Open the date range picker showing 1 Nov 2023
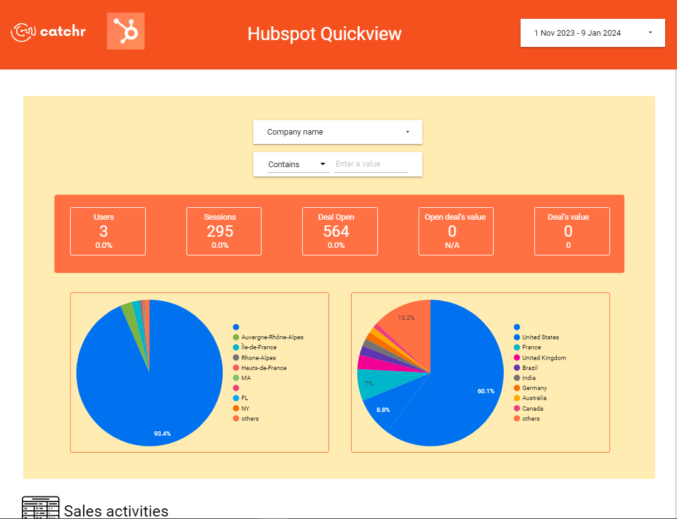This screenshot has width=677, height=519. (592, 33)
